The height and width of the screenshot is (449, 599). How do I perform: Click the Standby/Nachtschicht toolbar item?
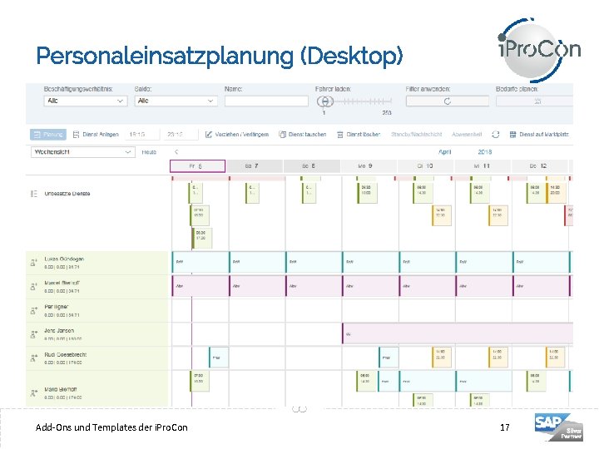(x=417, y=135)
